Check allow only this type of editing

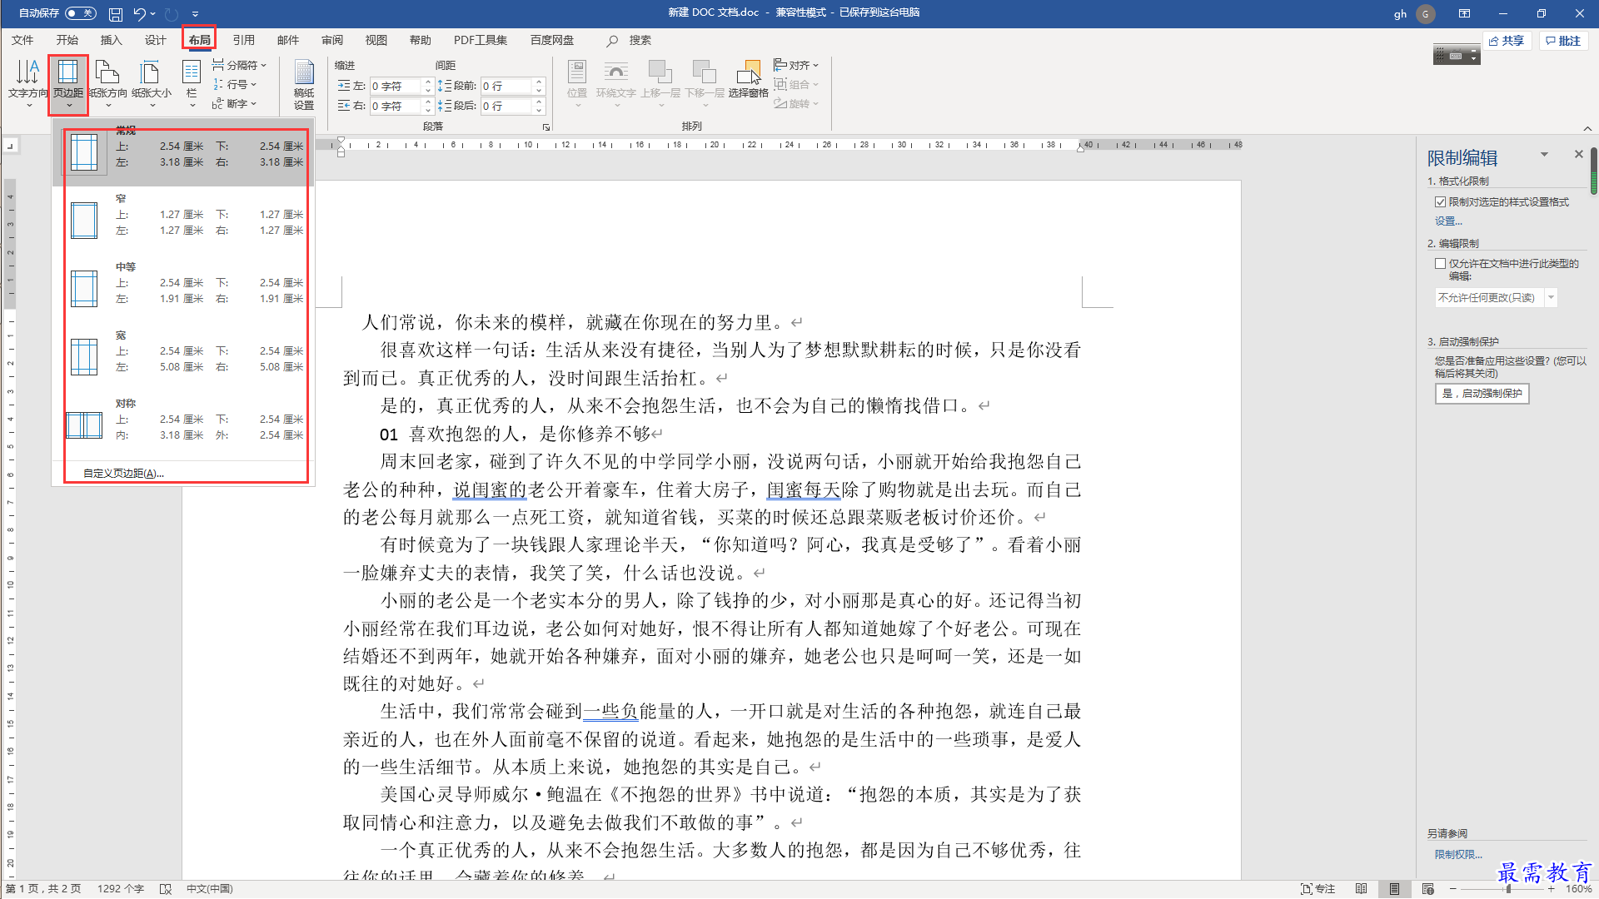(x=1440, y=264)
